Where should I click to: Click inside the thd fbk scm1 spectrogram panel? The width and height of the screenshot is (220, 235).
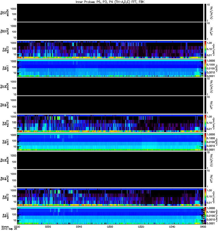110,142
